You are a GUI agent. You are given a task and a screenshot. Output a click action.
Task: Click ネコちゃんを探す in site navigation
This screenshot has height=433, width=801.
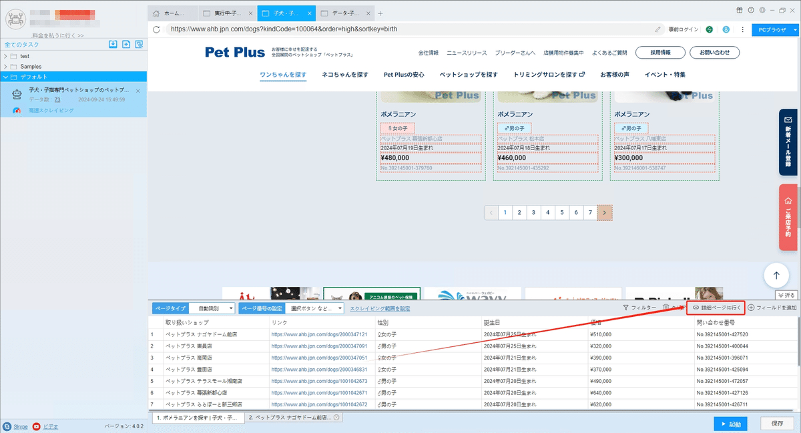(345, 74)
